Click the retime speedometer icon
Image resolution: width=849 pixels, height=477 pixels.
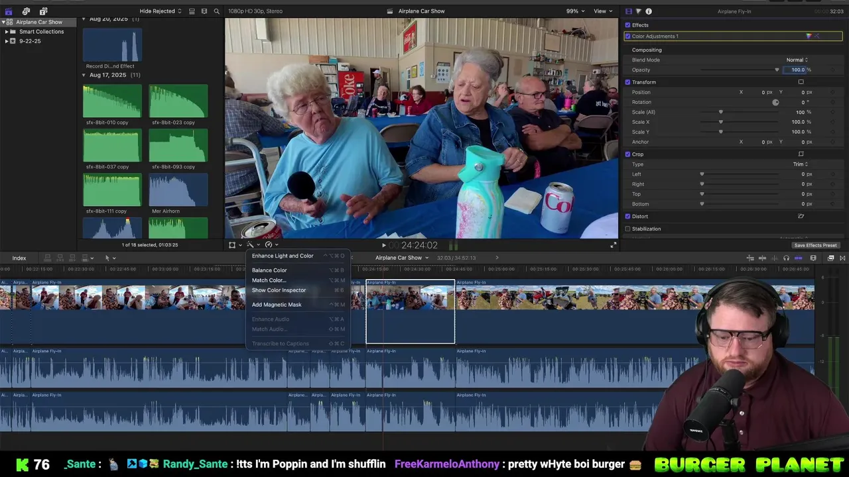point(269,245)
